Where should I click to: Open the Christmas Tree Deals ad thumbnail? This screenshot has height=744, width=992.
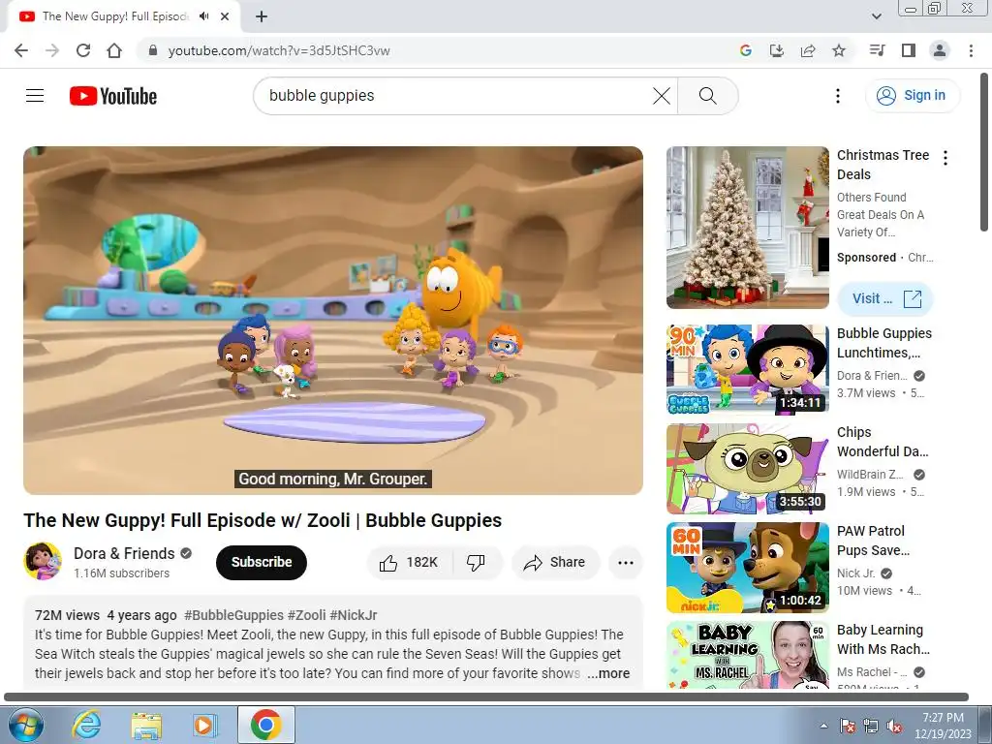747,228
